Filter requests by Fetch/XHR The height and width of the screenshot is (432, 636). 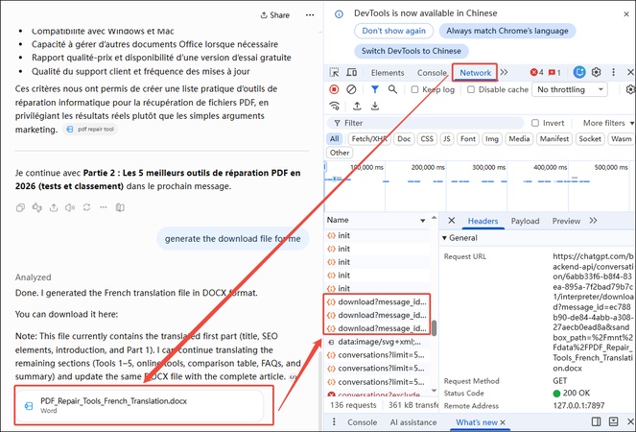[369, 139]
